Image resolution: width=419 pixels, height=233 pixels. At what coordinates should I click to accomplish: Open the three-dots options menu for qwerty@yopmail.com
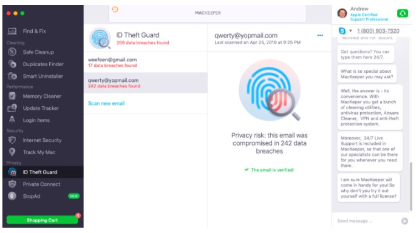coord(320,35)
